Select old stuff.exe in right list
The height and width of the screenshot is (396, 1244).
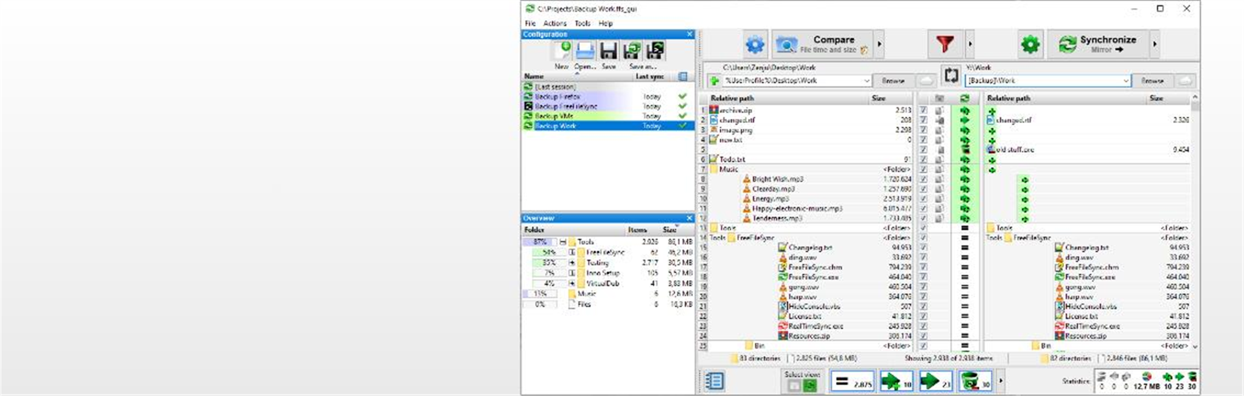tap(1015, 149)
